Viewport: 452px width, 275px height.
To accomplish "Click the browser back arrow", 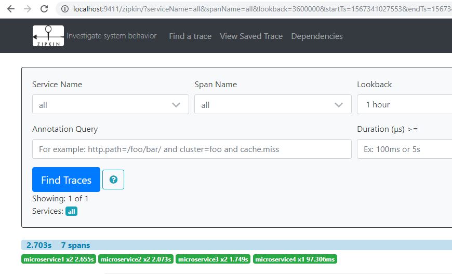I will (11, 9).
